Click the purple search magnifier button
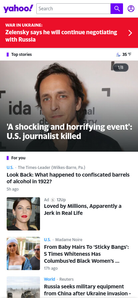This screenshot has height=298, width=138. point(117,9)
